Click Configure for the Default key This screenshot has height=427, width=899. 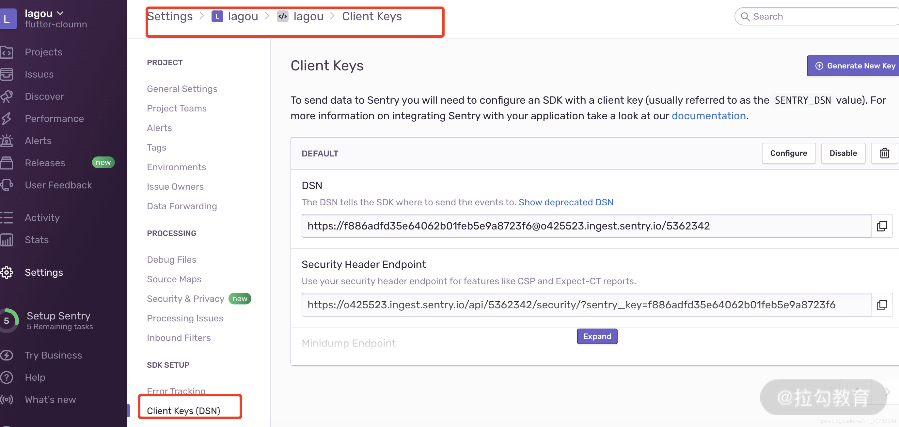(x=788, y=154)
